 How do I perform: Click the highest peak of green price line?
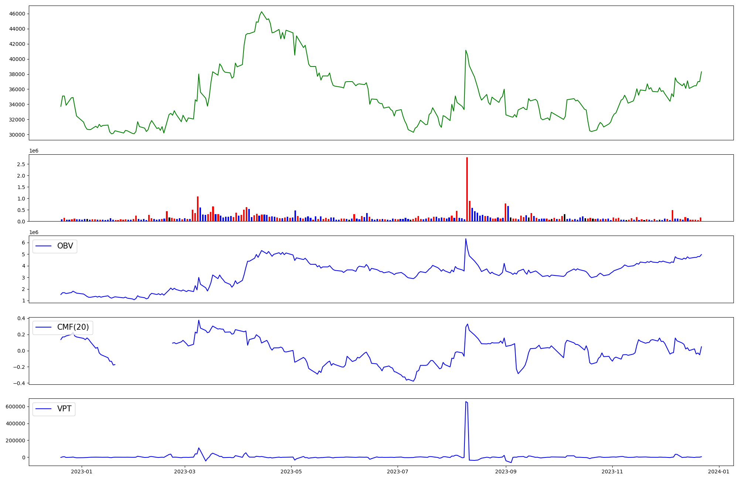(262, 12)
